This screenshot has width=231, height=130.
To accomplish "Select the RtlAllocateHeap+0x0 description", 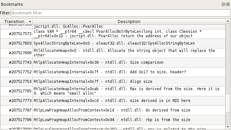I will 129,53.
